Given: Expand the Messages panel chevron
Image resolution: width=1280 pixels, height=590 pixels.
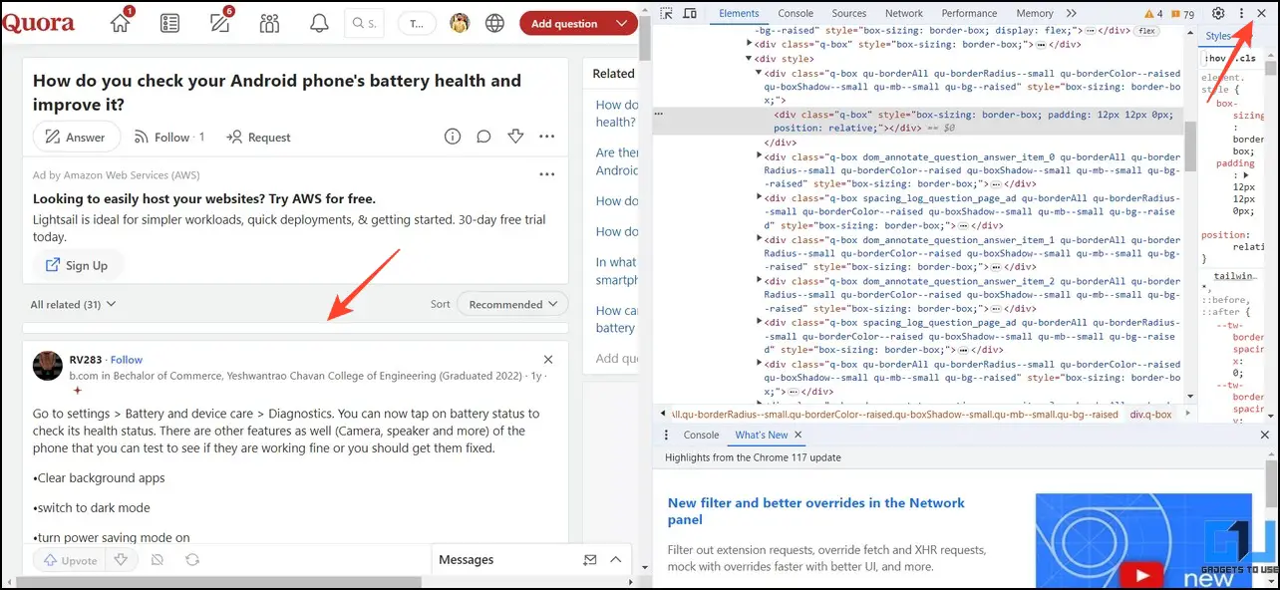Looking at the screenshot, I should point(616,560).
